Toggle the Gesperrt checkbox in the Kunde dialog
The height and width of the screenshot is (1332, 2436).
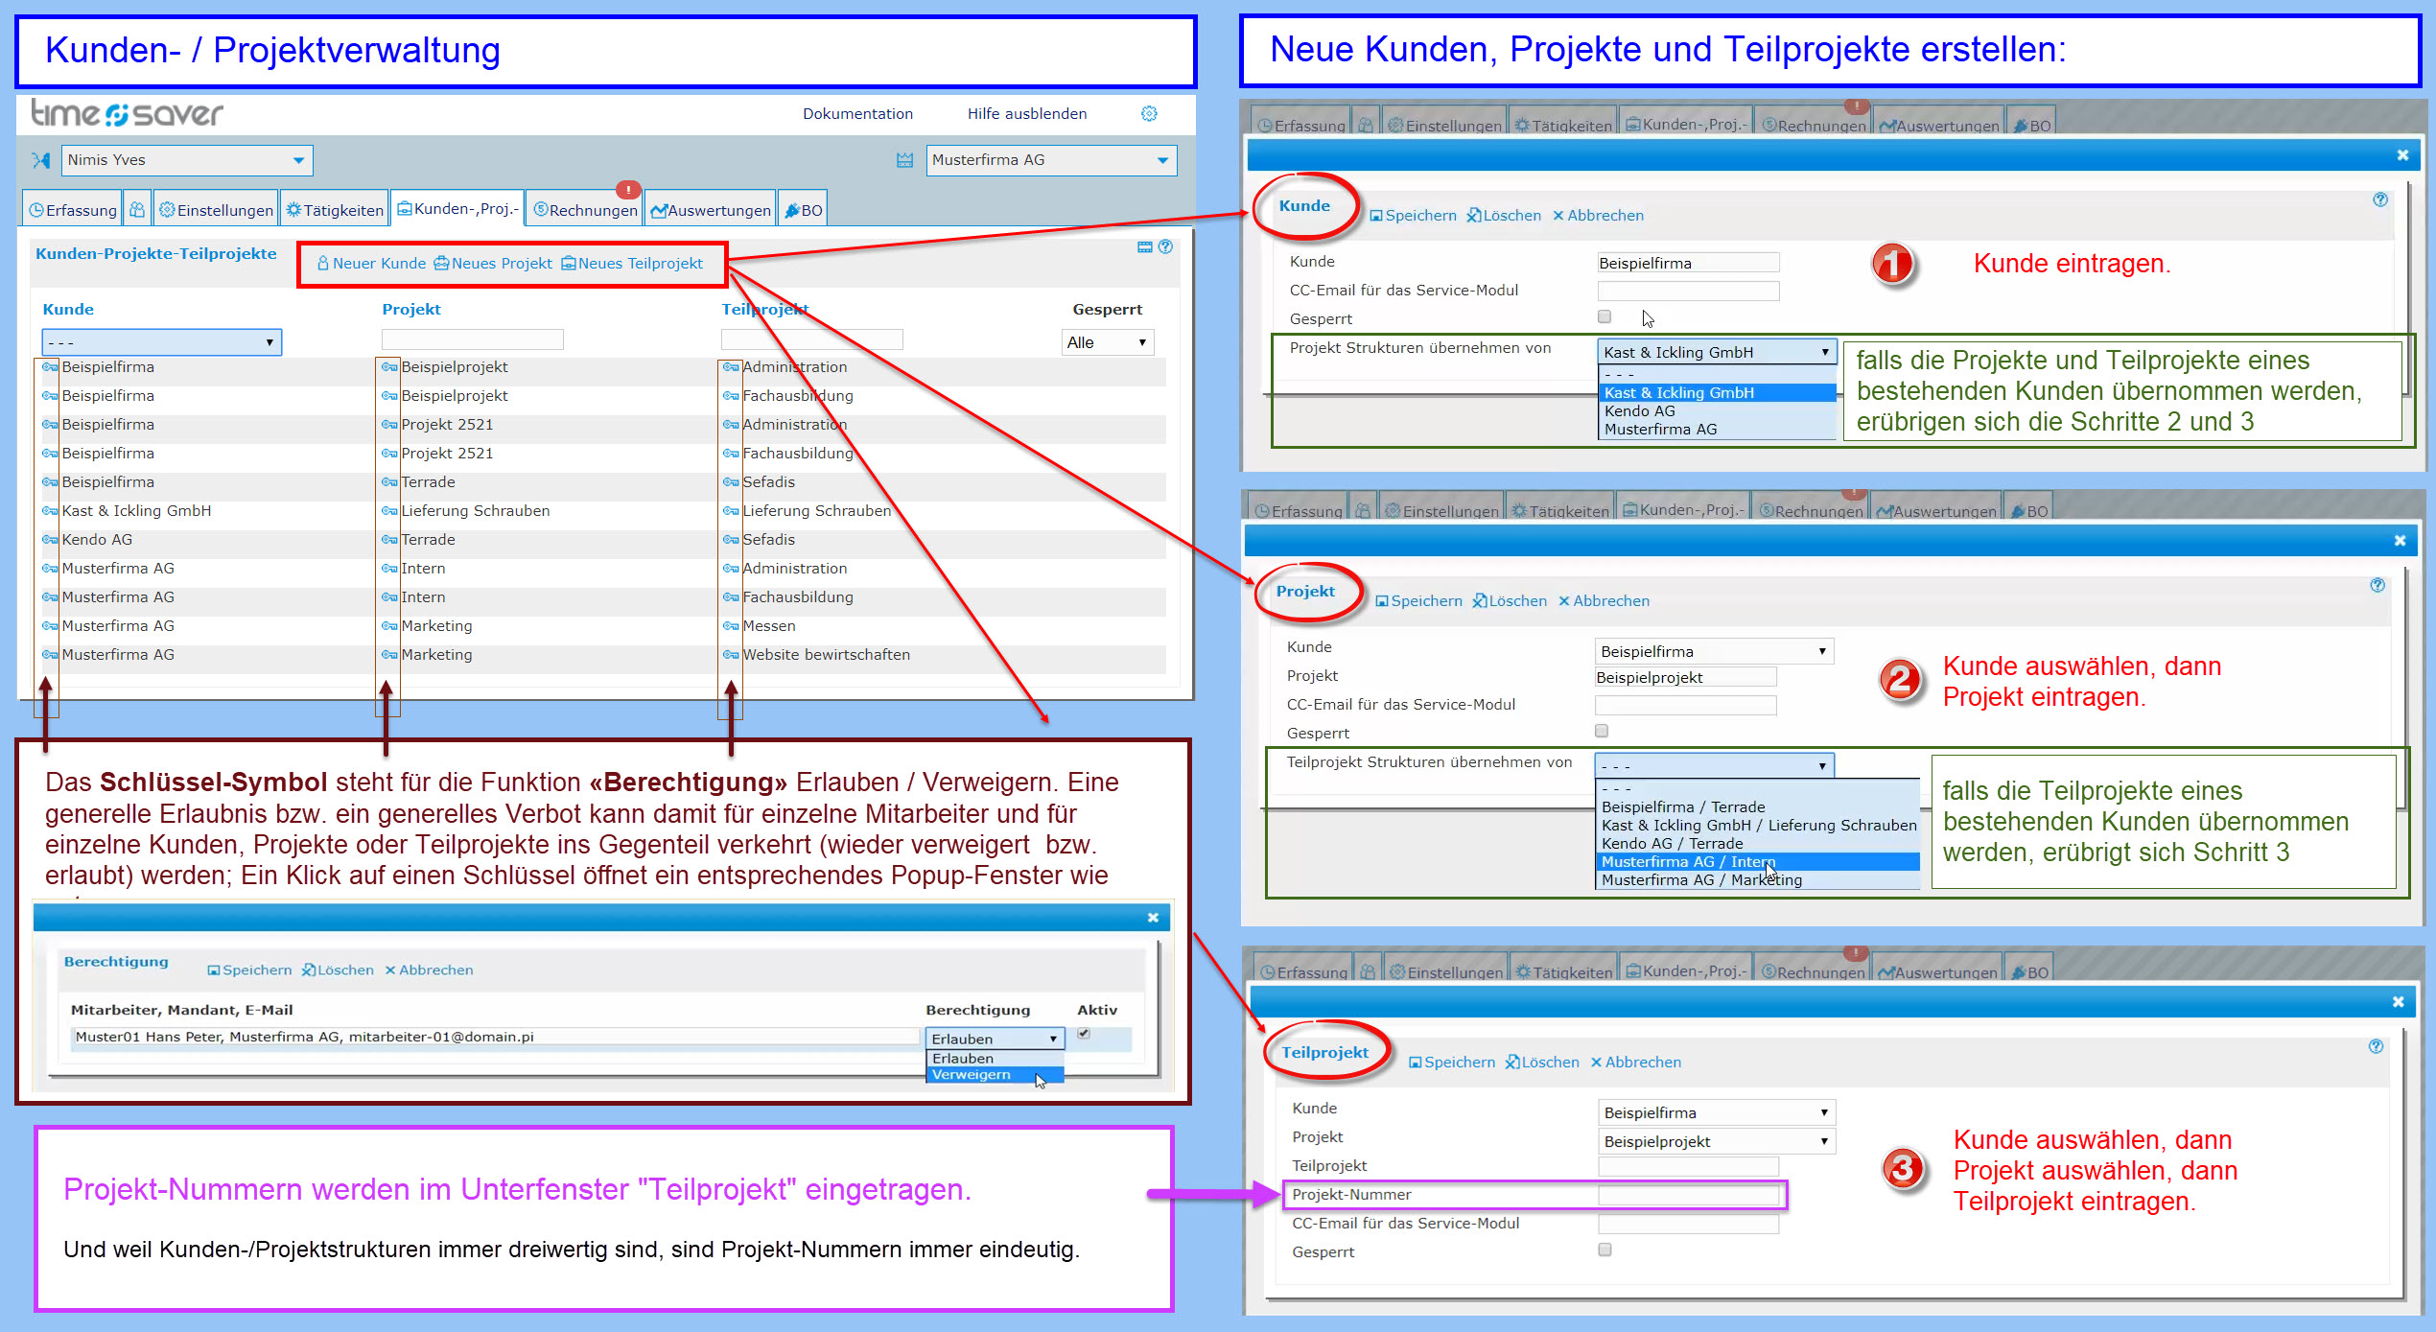coord(1604,317)
